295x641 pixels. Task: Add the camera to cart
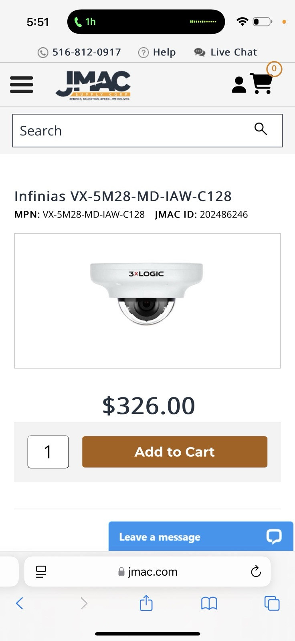coord(175,452)
